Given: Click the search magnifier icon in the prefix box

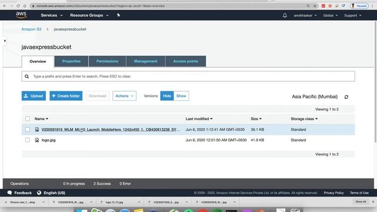Looking at the screenshot, I should click(27, 77).
